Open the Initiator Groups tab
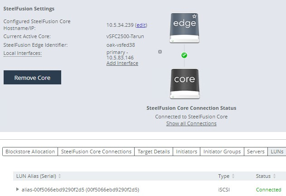Viewport: 286px width, 196px height. coord(222,152)
